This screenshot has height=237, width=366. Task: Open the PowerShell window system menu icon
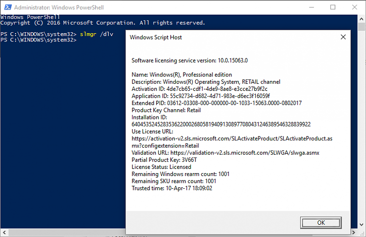click(8, 7)
